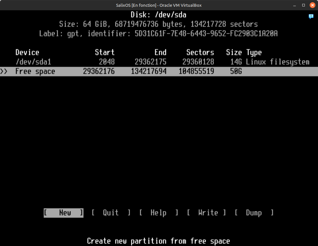Click the End column header

click(x=160, y=53)
